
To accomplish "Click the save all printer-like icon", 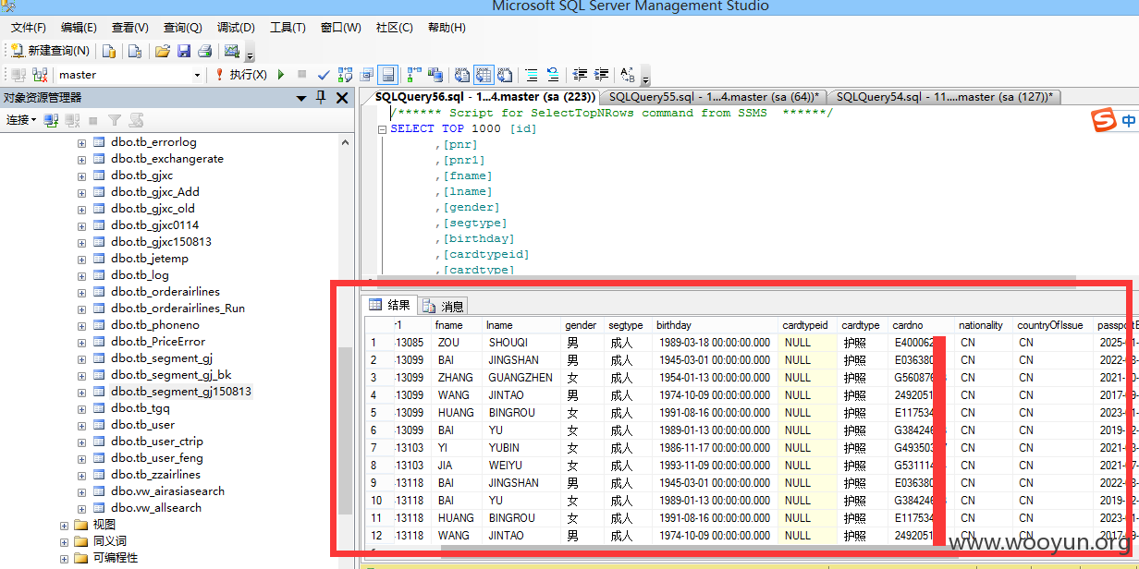I will point(204,51).
